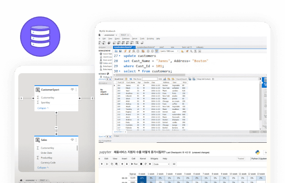Screen dimensions: 285x183
Task: Click save script icon in query toolbar
Action: point(120,51)
